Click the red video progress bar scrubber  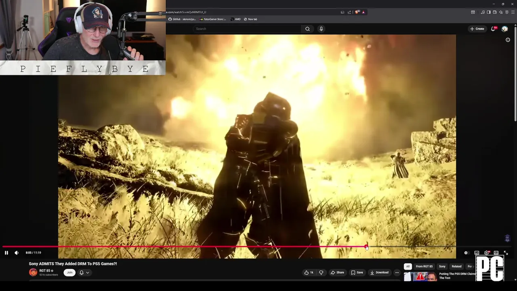[x=366, y=247]
